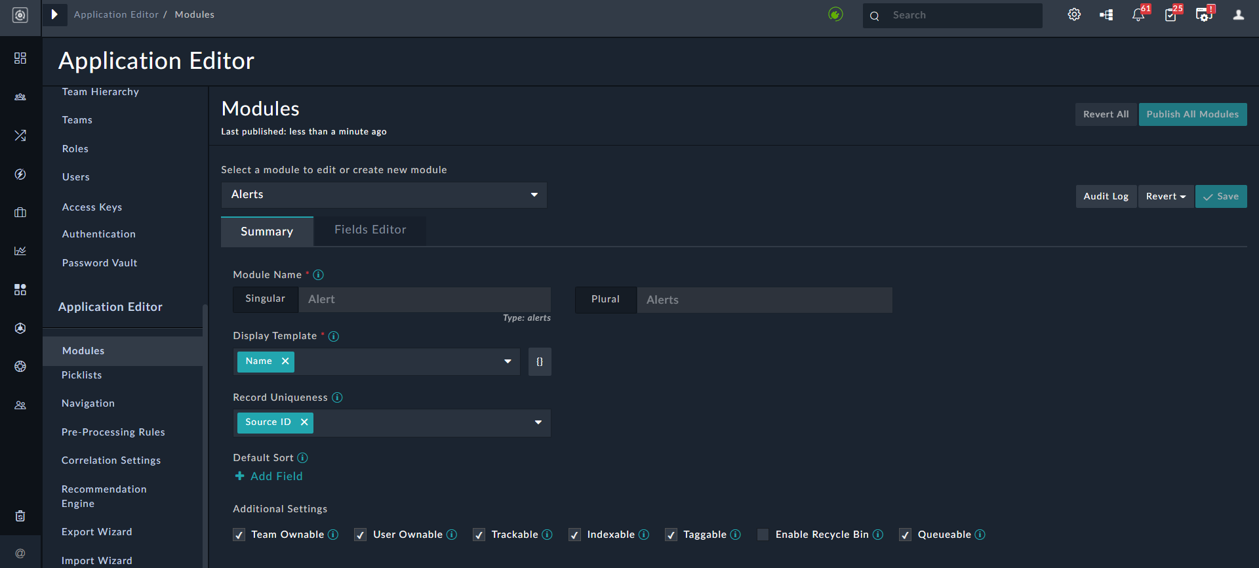Open the two-person users sidebar icon
1259x568 pixels.
point(20,405)
